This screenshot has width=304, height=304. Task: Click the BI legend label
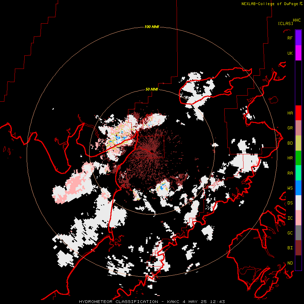coord(290,248)
